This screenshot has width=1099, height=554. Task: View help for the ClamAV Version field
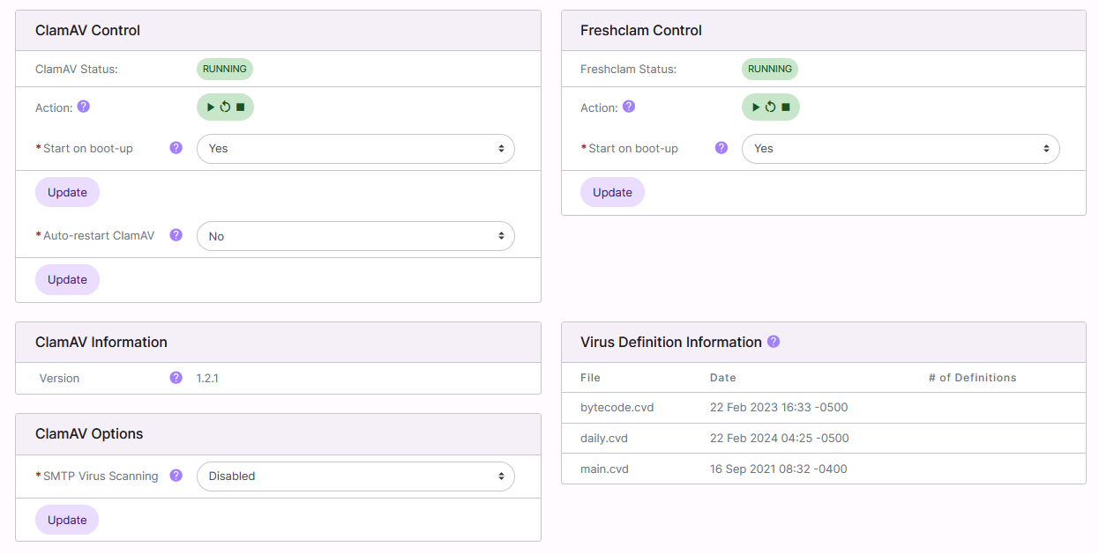pyautogui.click(x=176, y=378)
